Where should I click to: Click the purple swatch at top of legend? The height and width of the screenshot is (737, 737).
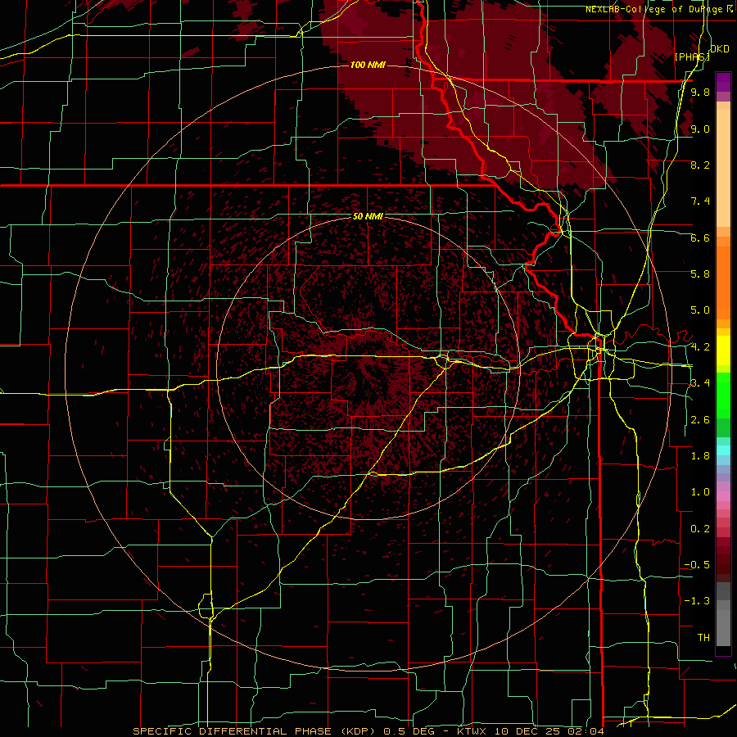[723, 82]
